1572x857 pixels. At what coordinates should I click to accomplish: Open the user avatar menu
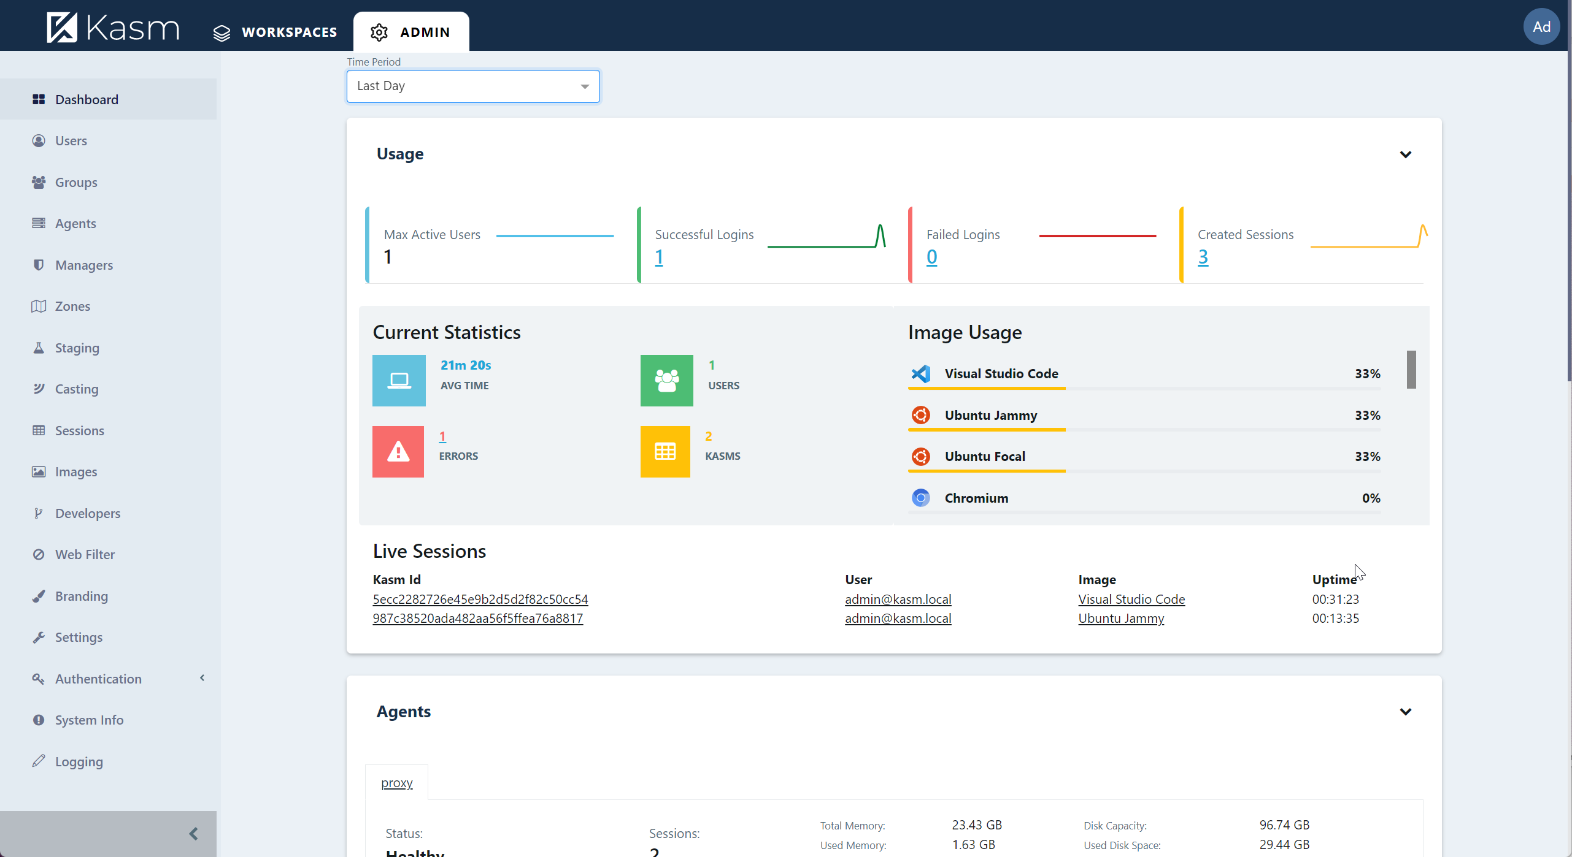coord(1541,26)
